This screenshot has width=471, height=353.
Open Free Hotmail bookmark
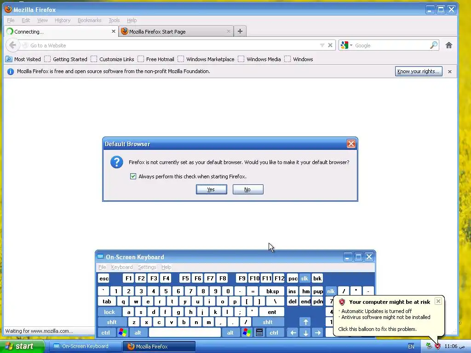pos(156,59)
